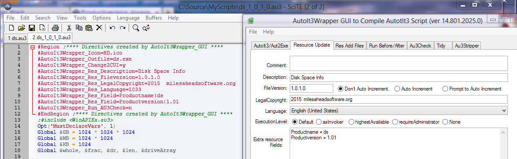Click the New document icon in SciTE toolbar
Screen dimensions: 517x159
[x=11, y=28]
